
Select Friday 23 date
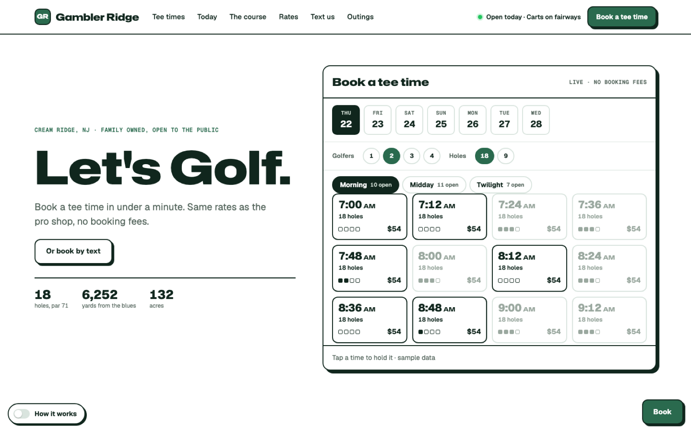(x=378, y=120)
